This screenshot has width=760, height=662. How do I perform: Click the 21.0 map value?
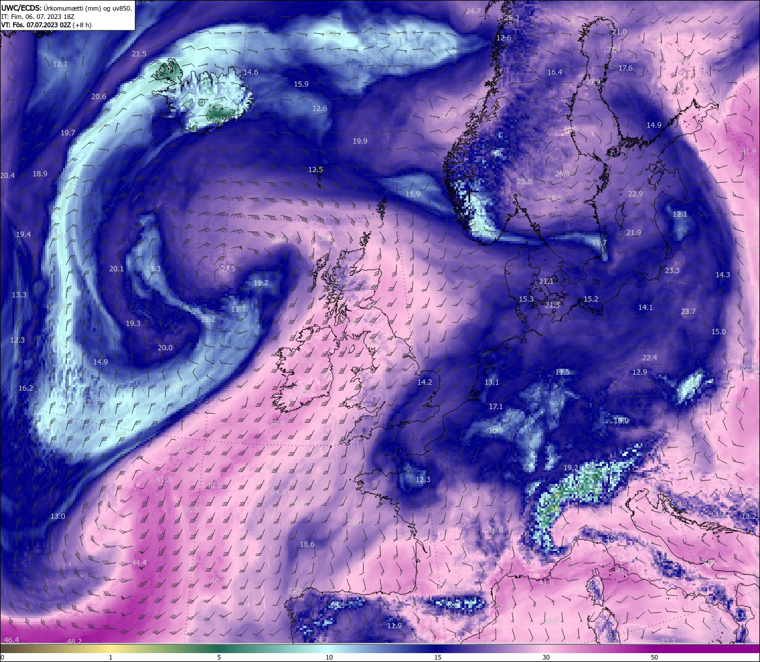[x=619, y=32]
